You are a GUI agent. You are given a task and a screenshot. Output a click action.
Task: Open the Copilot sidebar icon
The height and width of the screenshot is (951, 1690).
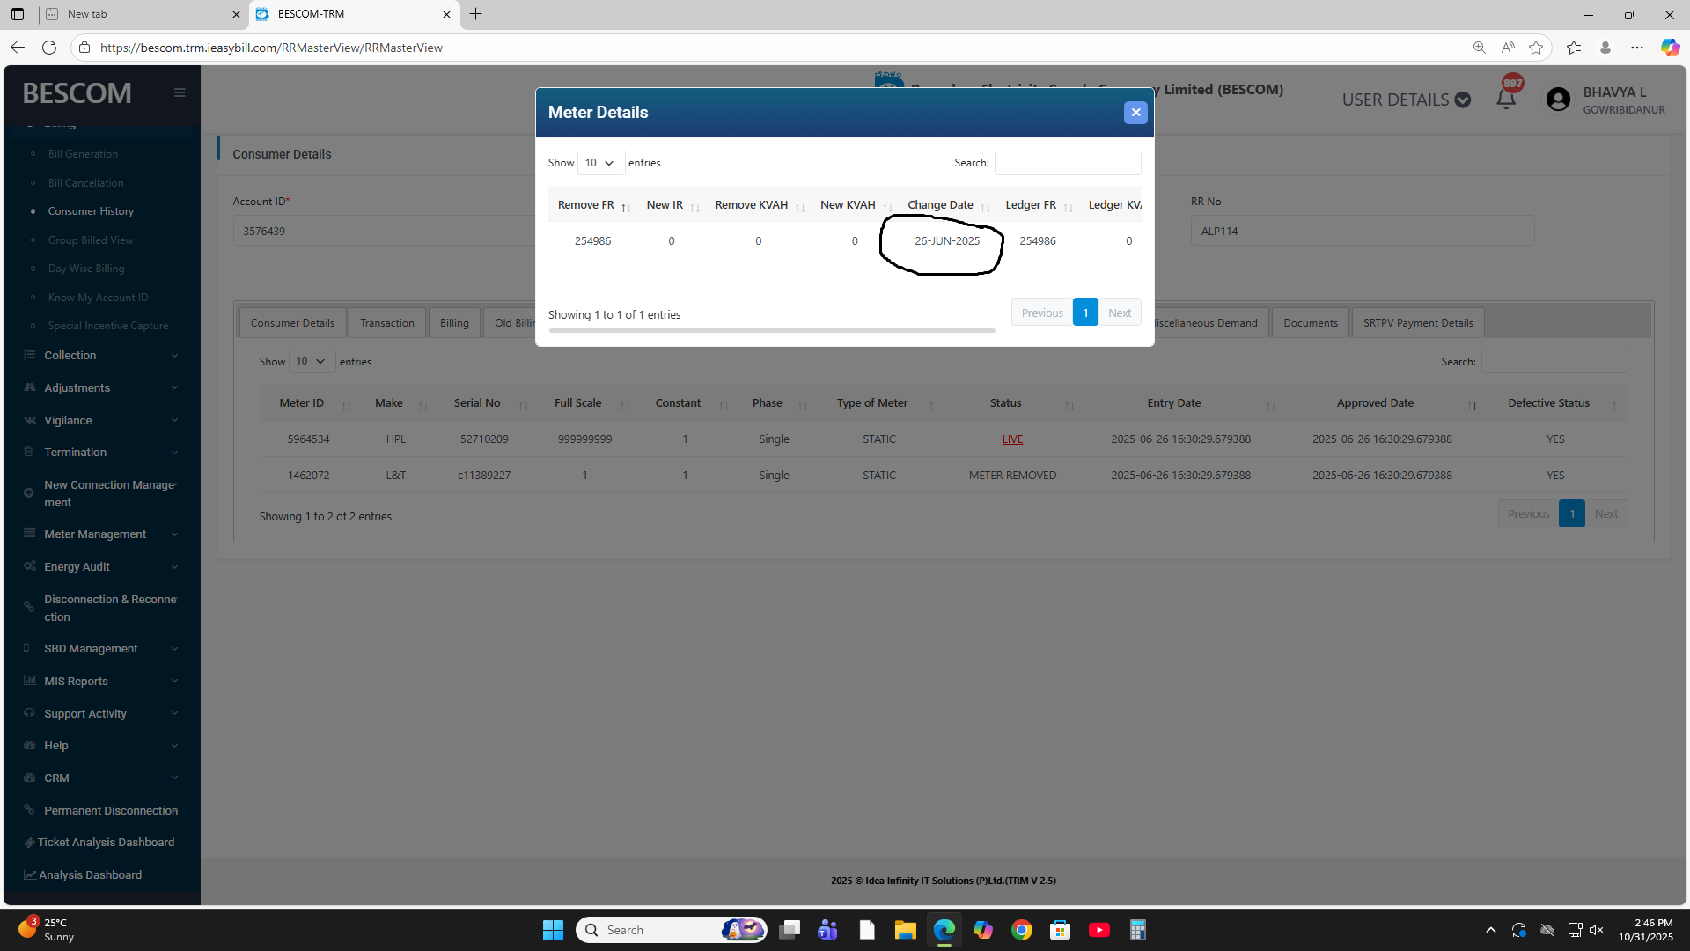click(x=1670, y=48)
